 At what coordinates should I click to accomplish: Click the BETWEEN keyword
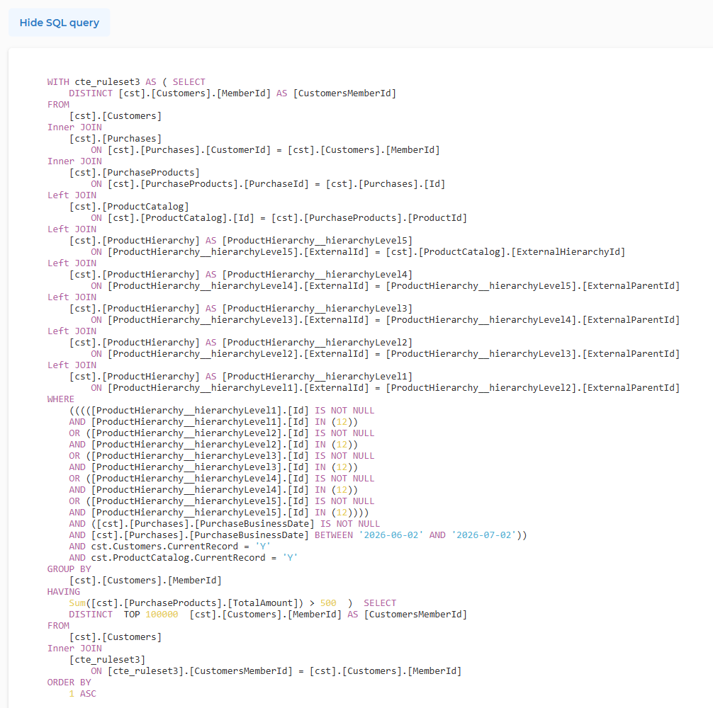(x=334, y=535)
